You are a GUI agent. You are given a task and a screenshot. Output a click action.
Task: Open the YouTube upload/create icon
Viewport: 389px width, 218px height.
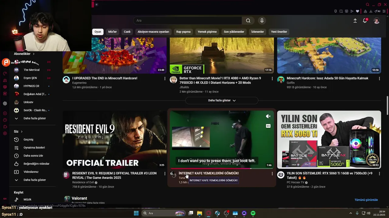355,21
